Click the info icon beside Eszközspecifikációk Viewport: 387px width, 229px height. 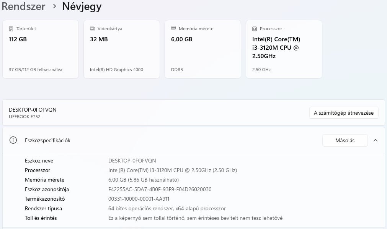click(x=13, y=140)
